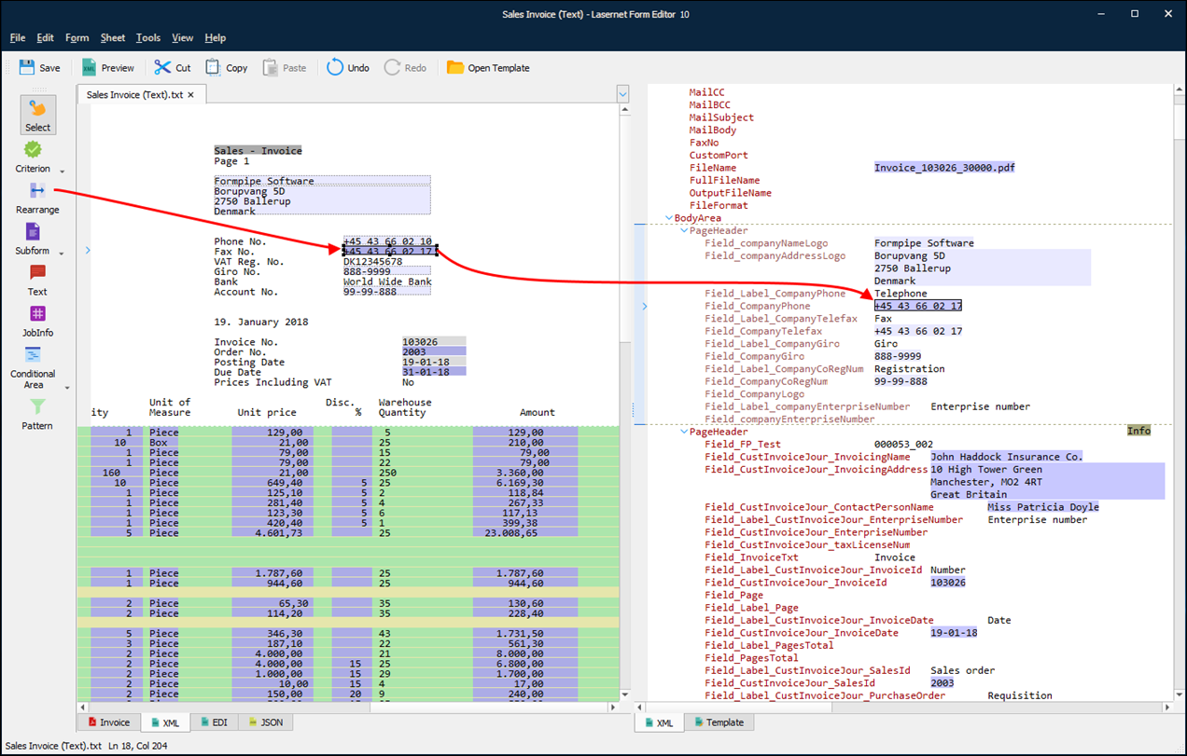Click the Info badge in right pane
Screen dimensions: 1187x756
(1138, 431)
